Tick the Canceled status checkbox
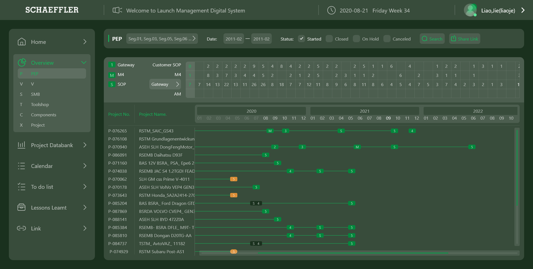This screenshot has width=533, height=269. [x=387, y=39]
